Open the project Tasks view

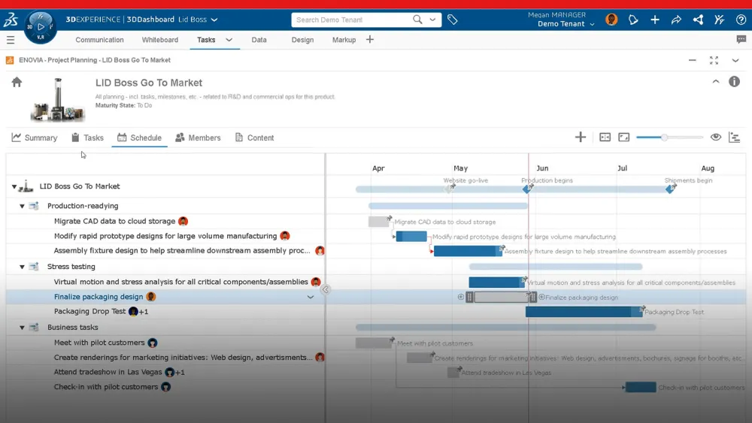(87, 137)
